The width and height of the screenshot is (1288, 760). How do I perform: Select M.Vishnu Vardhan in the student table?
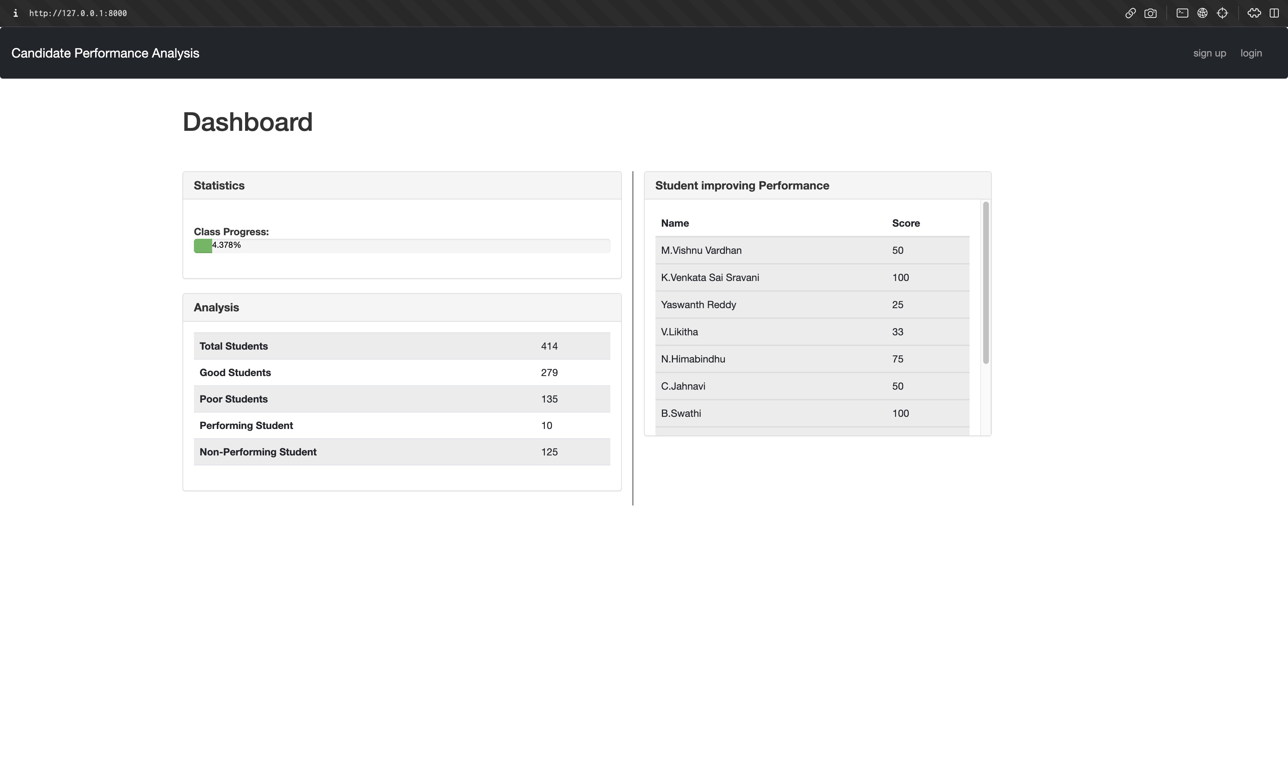(x=701, y=251)
